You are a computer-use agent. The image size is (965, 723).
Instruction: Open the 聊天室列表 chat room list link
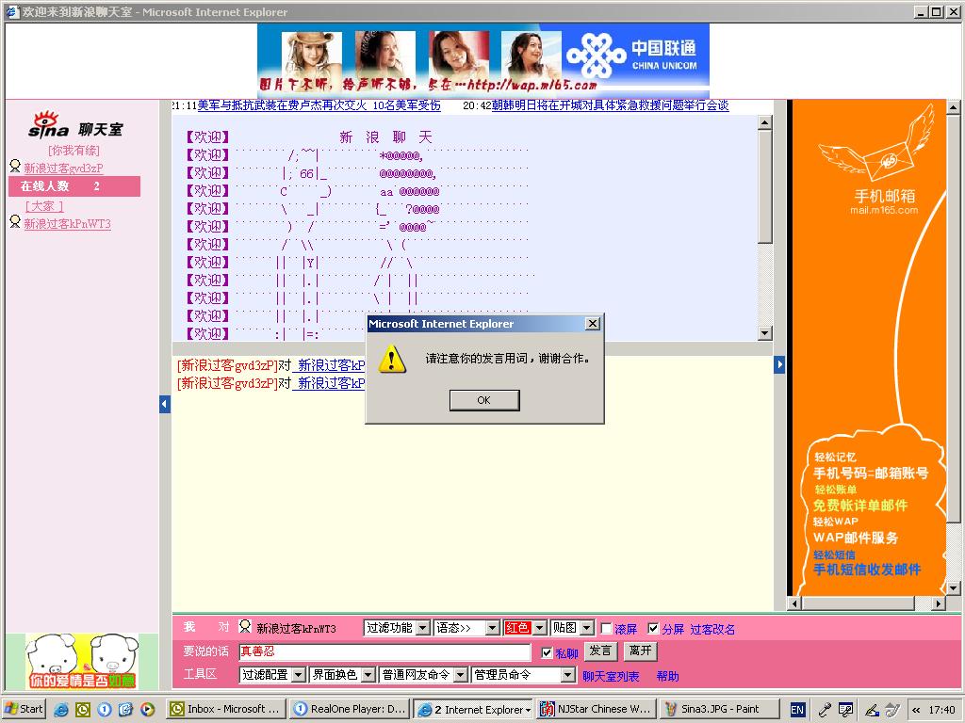(x=611, y=676)
